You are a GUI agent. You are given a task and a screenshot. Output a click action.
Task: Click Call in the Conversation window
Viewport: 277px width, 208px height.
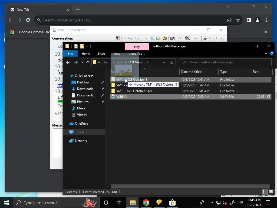tap(175, 38)
